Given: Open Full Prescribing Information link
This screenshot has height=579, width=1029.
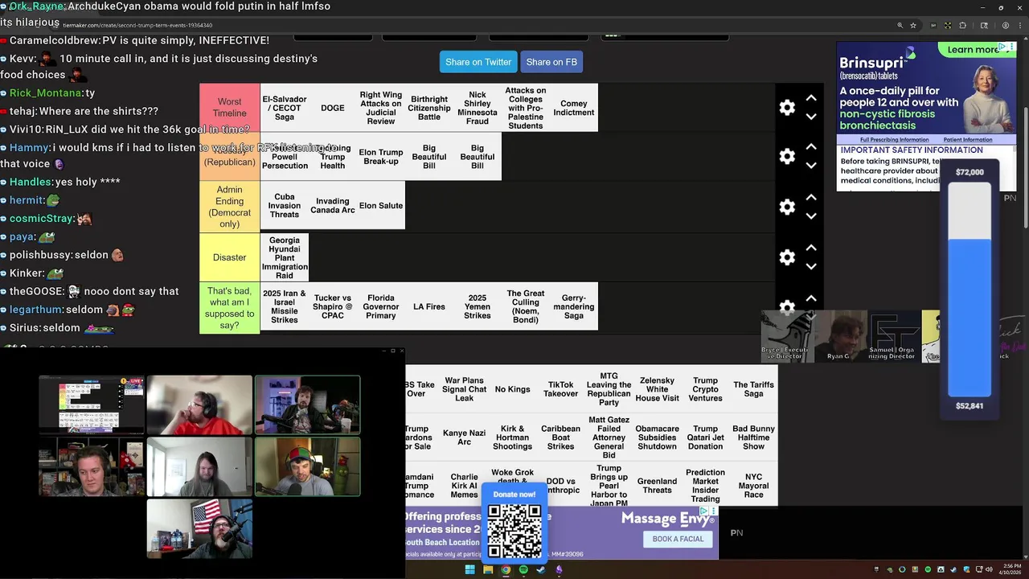Looking at the screenshot, I should [x=894, y=140].
